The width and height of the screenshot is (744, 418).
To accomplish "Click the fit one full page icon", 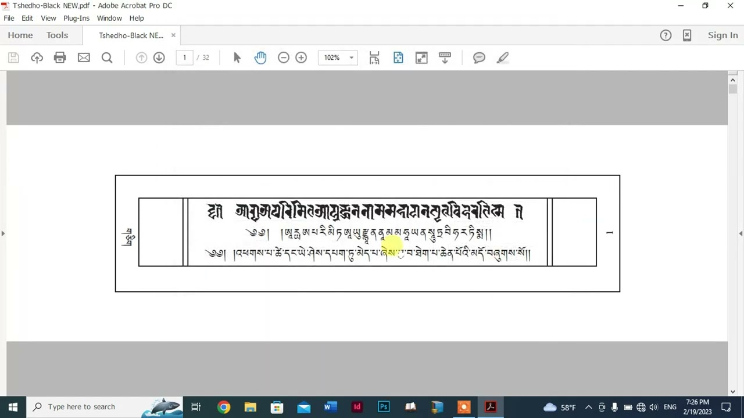I will (398, 57).
